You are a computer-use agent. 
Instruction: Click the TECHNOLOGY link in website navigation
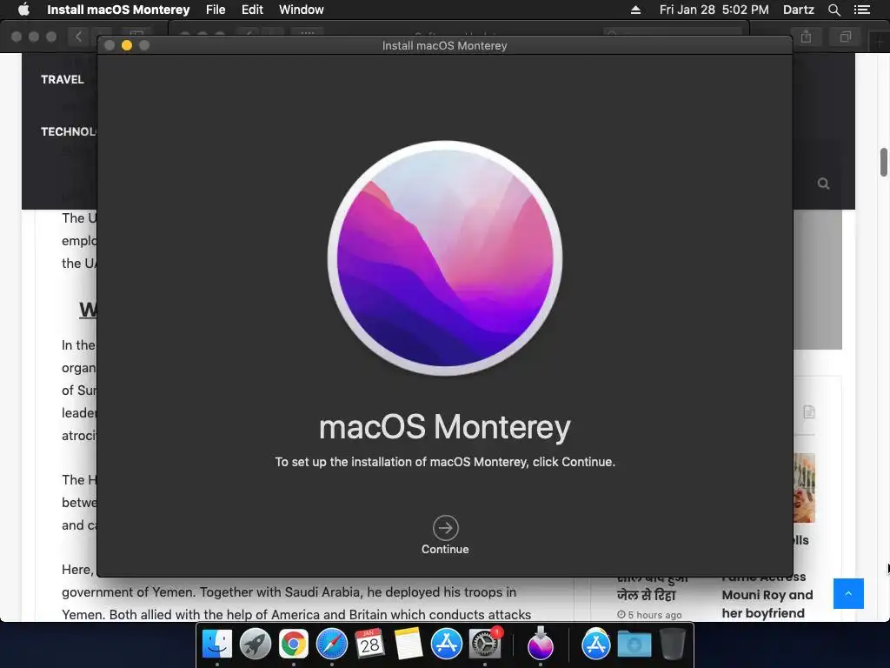click(69, 131)
